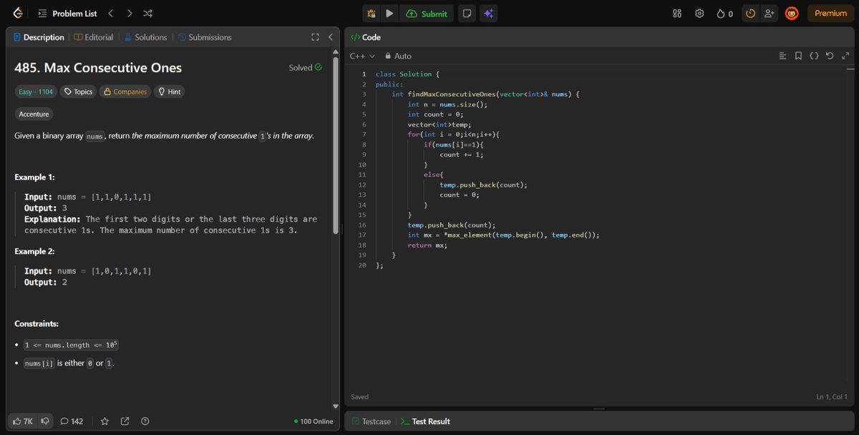The image size is (859, 435).
Task: Reset code to default icon
Action: coord(830,56)
